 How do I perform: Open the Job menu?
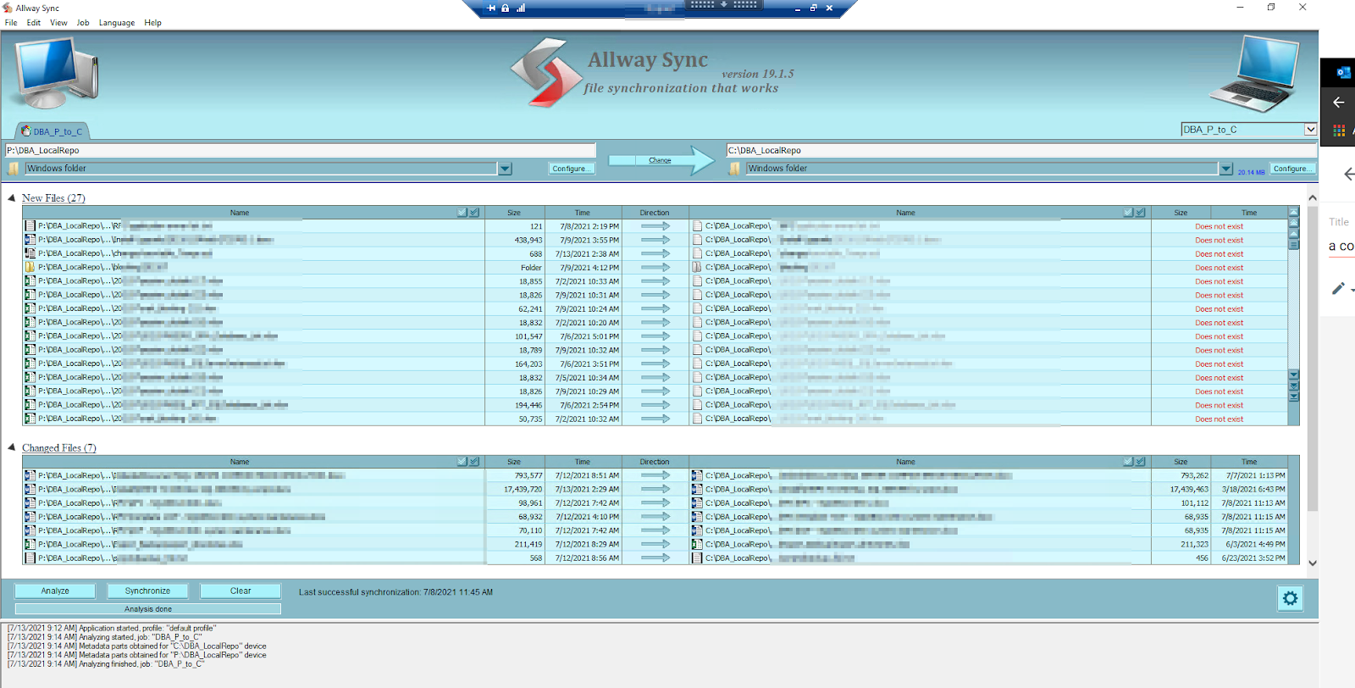tap(83, 23)
